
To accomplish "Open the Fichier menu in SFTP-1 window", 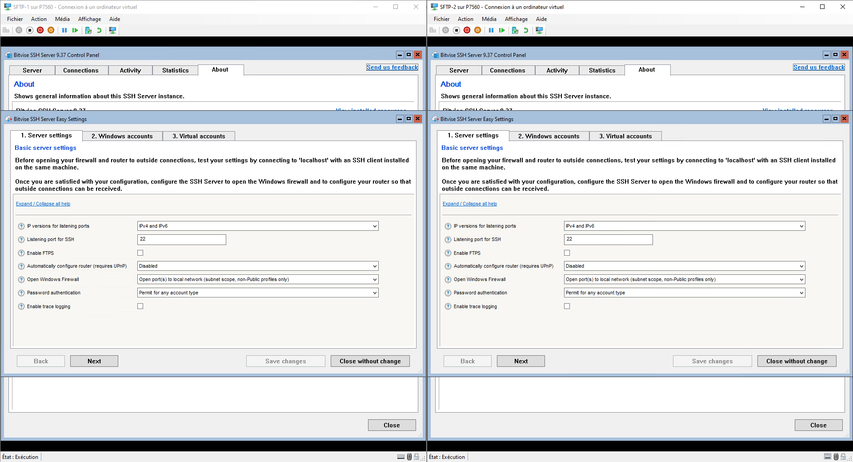I will (15, 19).
